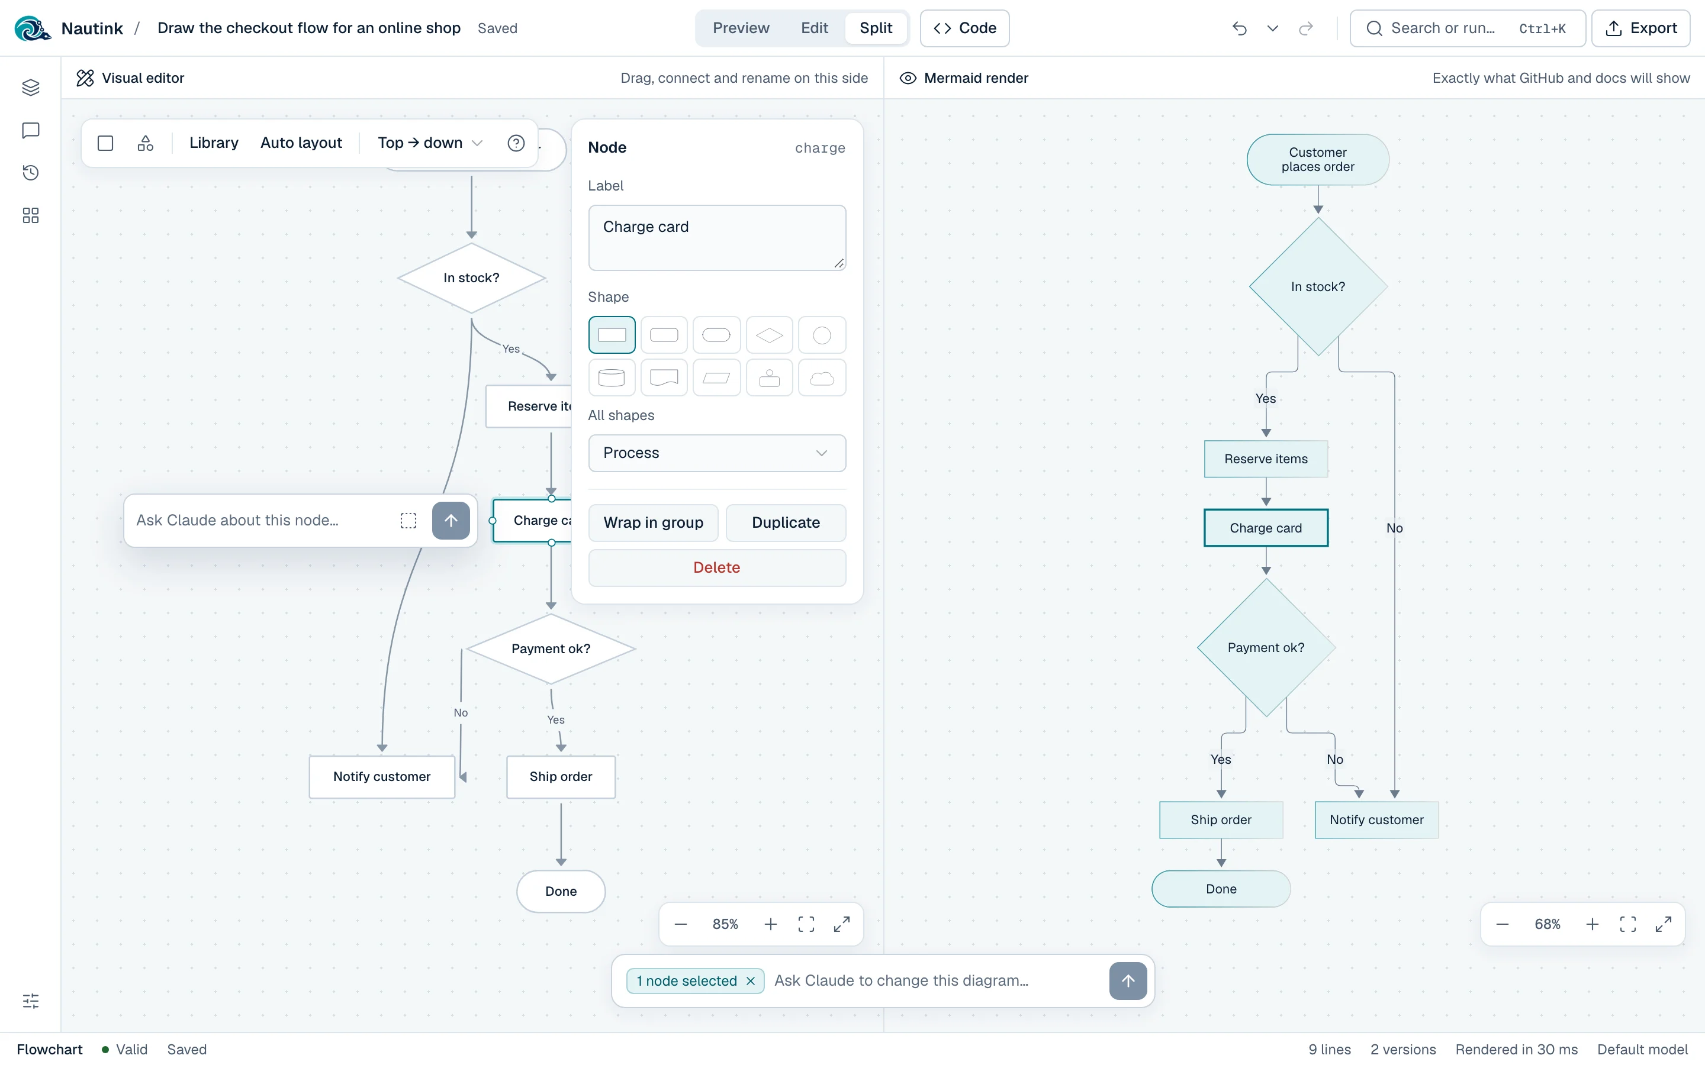This screenshot has height=1065, width=1705.
Task: Select the rectangle shape option
Action: [x=612, y=335]
